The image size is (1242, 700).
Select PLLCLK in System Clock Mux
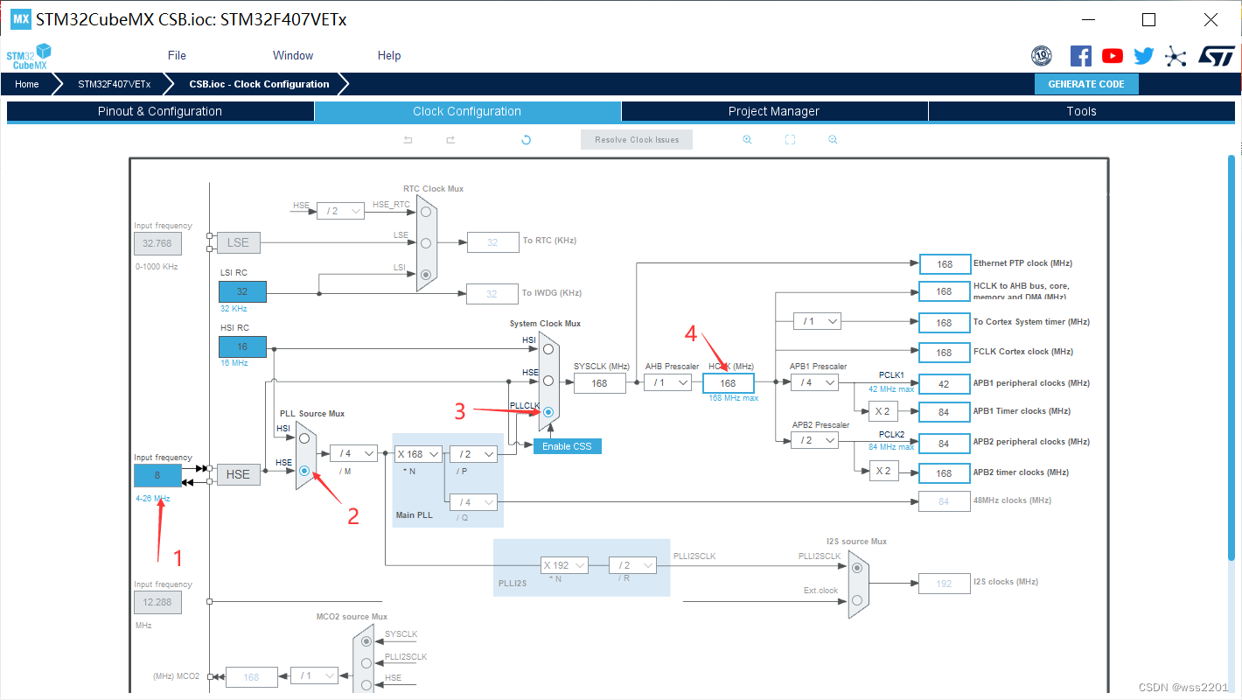pos(548,412)
